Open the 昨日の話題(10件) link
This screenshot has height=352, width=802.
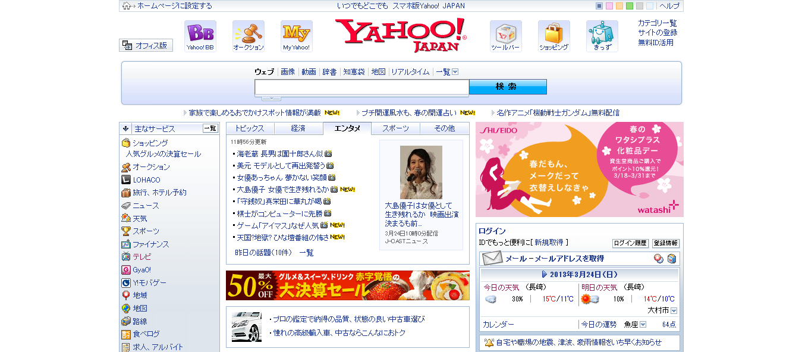(263, 253)
